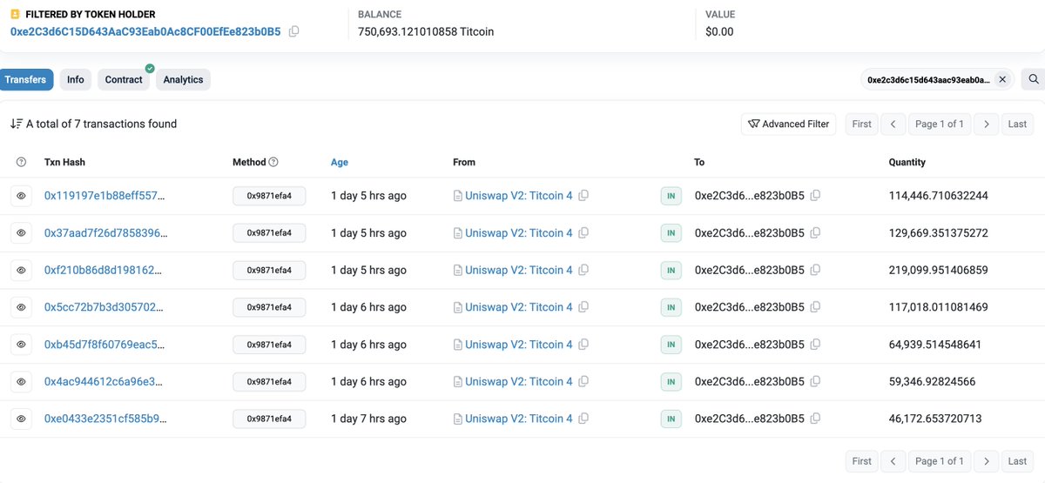Viewport: 1045px width, 483px height.
Task: Copy To address in 46,172.653720713 row
Action: coord(815,419)
